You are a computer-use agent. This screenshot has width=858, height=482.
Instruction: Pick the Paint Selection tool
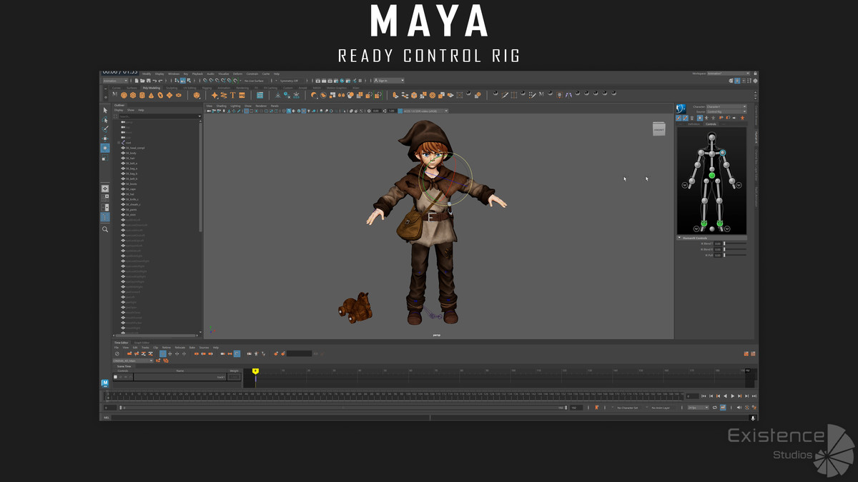point(105,129)
